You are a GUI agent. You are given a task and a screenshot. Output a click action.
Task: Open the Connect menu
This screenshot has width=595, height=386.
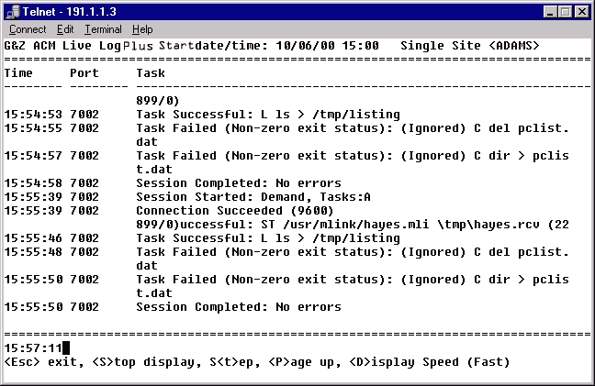[27, 29]
